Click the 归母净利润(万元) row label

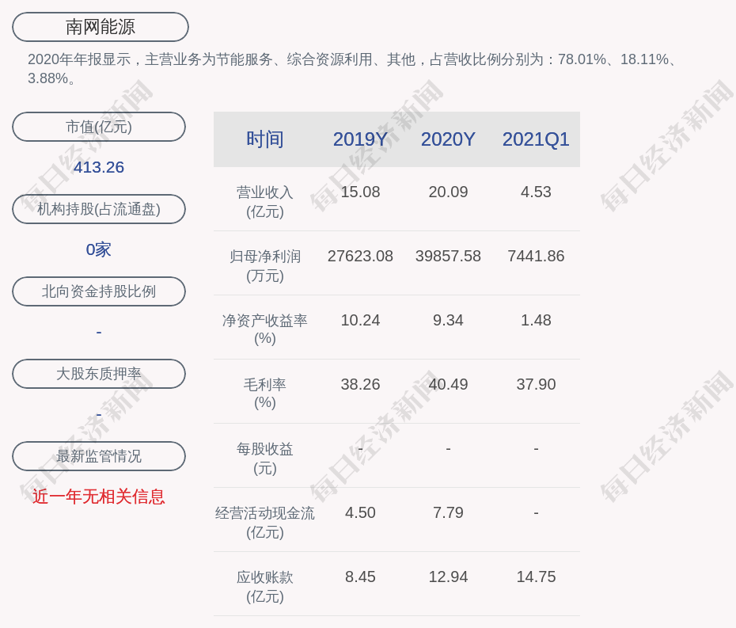coord(265,266)
